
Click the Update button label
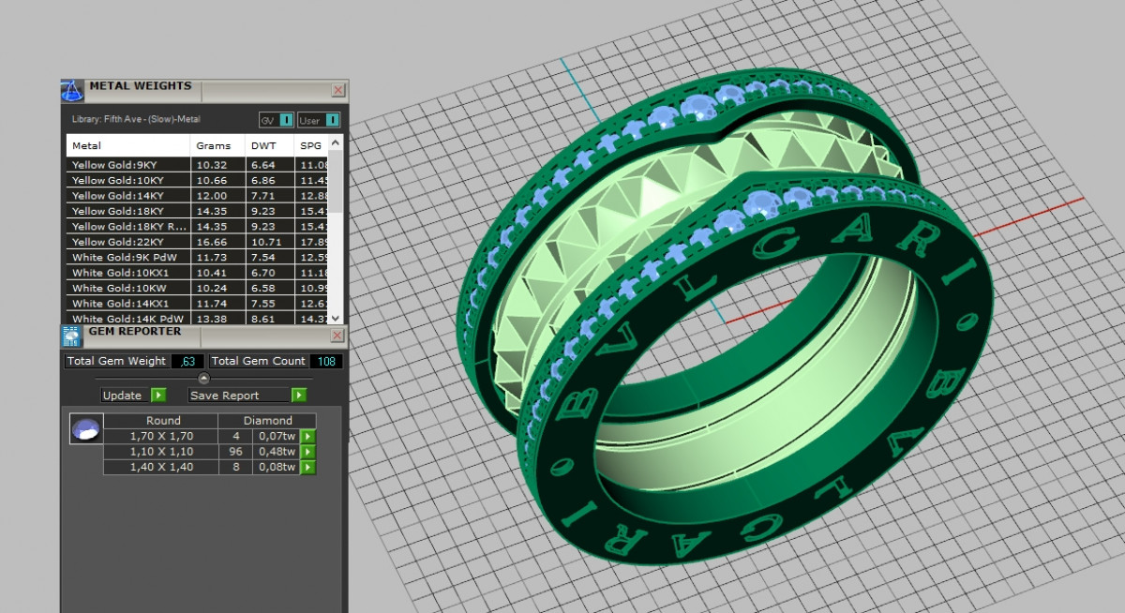pyautogui.click(x=123, y=396)
